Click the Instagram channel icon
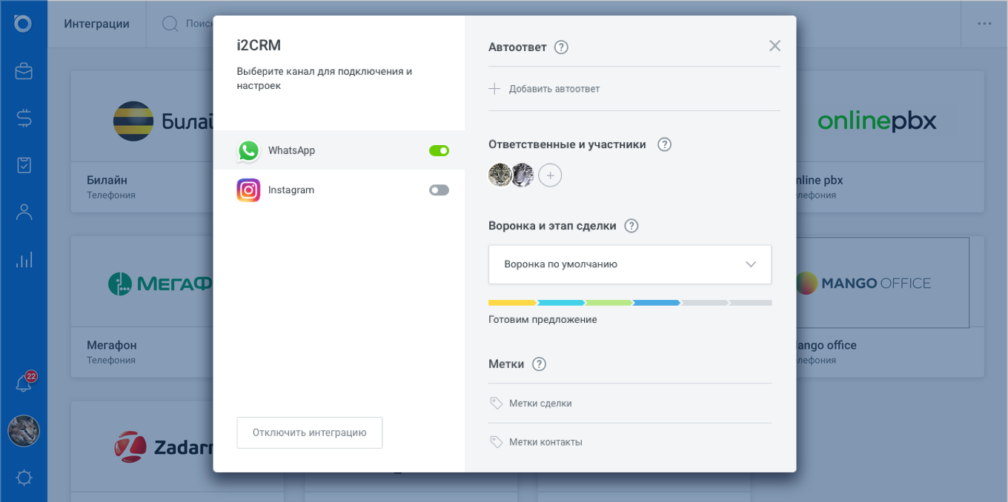The height and width of the screenshot is (502, 1008). [248, 190]
